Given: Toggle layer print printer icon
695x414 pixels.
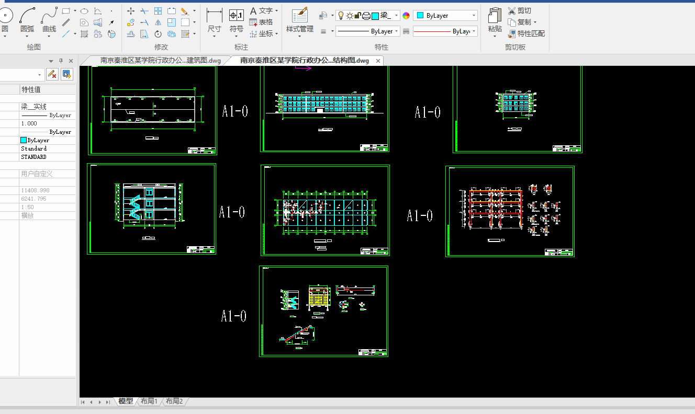Looking at the screenshot, I should [x=366, y=16].
